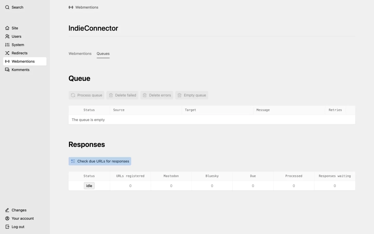Click the trash icon on Empty queue
The image size is (374, 234).
[179, 95]
